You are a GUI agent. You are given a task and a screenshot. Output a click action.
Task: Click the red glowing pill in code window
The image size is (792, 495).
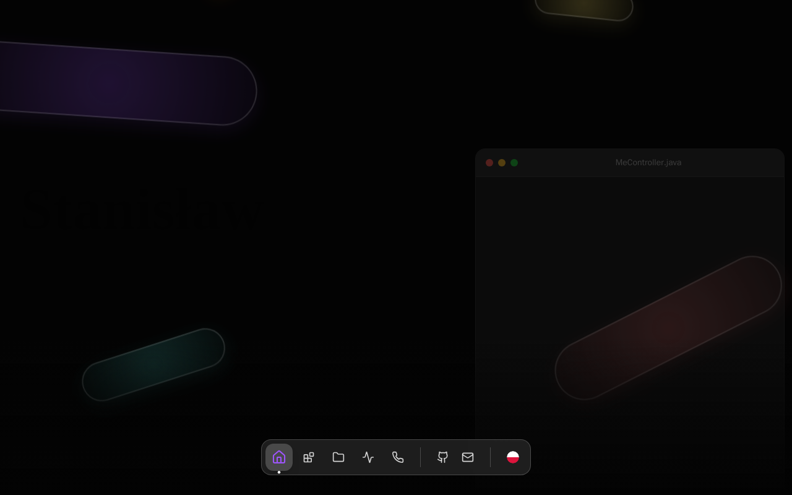pyautogui.click(x=668, y=327)
